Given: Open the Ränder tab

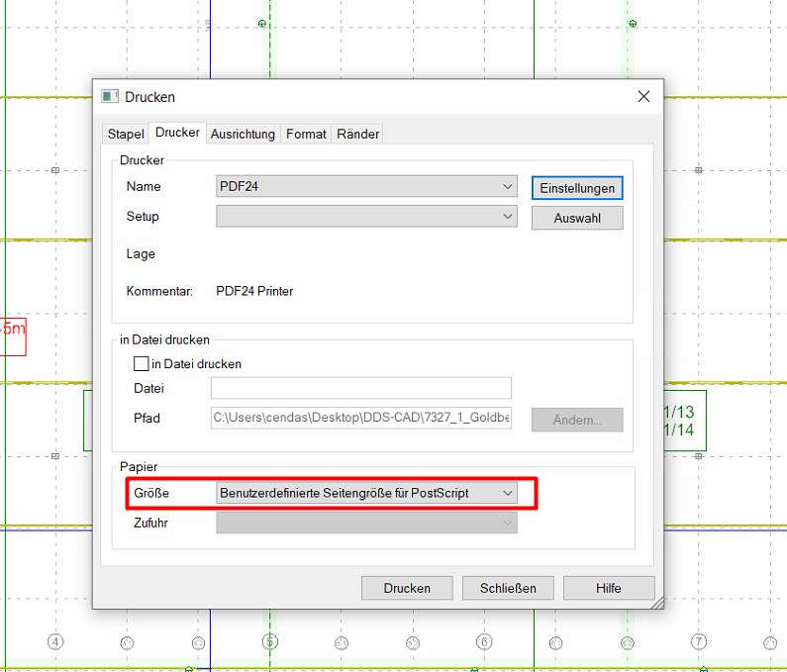Looking at the screenshot, I should click(x=357, y=134).
